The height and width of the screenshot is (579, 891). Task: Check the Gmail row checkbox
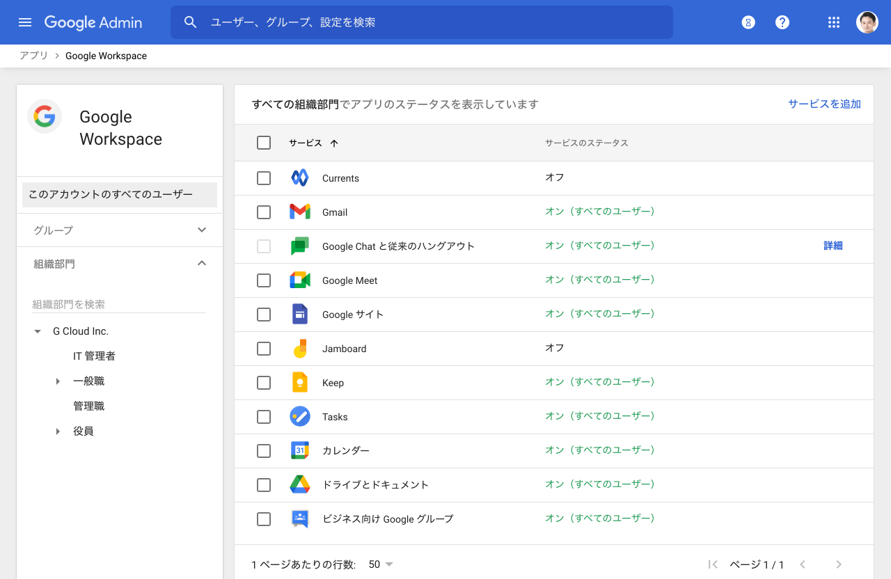[x=264, y=212]
